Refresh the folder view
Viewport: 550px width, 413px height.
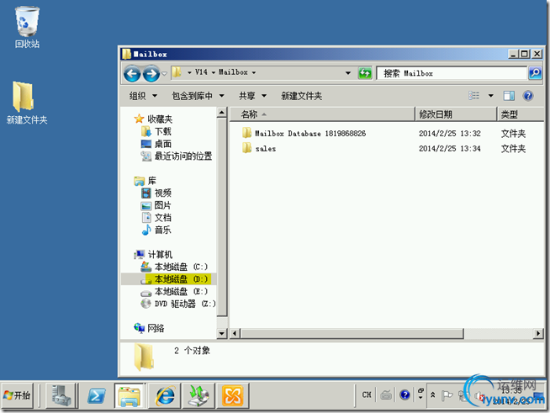(365, 73)
